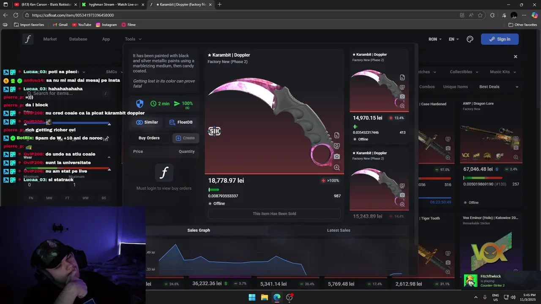Click zoom icon on Tiger Tooth card

[448, 272]
